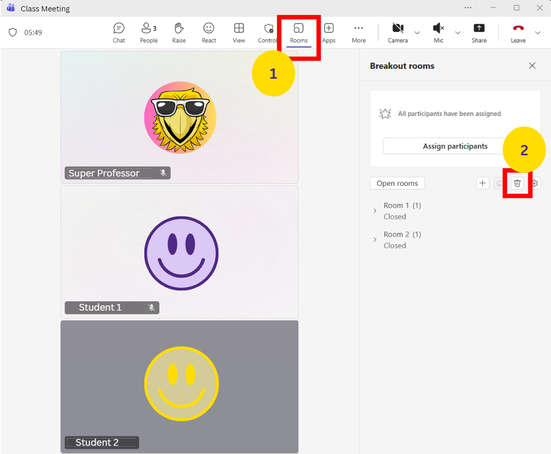
Task: Open the Chat panel
Action: pos(119,32)
